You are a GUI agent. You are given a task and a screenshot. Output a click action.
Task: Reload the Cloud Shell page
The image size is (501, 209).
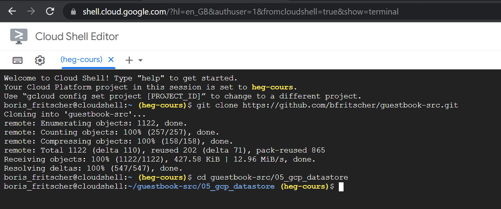pos(50,11)
